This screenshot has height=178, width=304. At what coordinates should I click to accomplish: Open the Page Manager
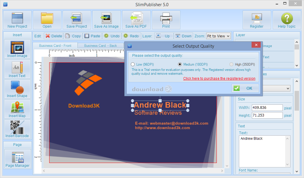pyautogui.click(x=17, y=159)
